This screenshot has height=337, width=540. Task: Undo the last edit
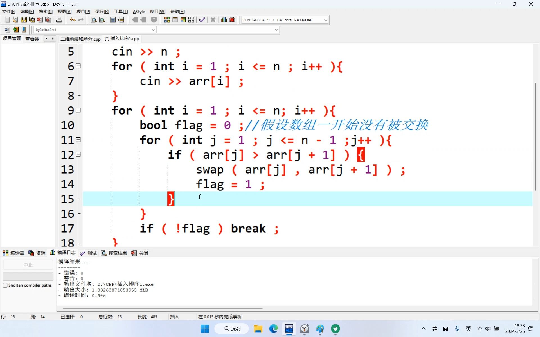73,20
